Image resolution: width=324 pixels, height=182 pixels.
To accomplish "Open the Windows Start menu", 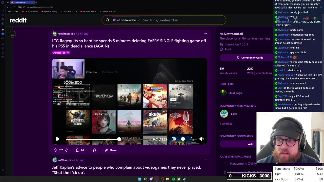I will (x=140, y=179).
